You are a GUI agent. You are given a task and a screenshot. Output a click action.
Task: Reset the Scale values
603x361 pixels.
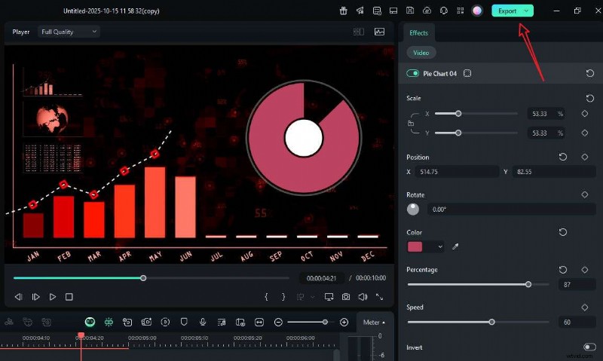point(590,98)
